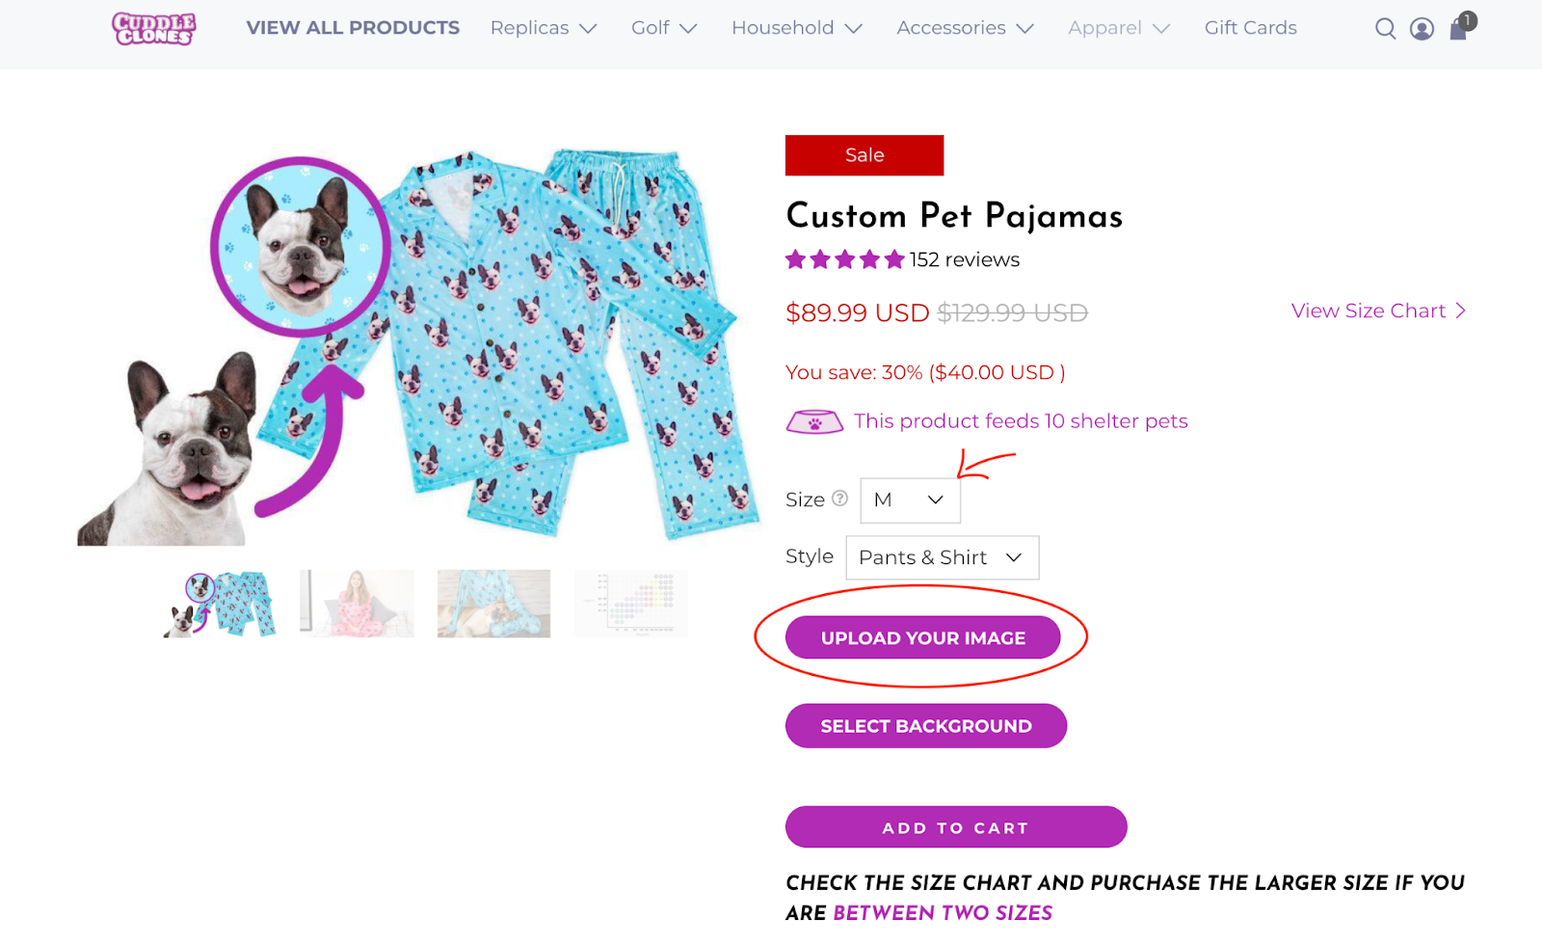Open the Gift Cards page
1542x945 pixels.
[x=1250, y=28]
